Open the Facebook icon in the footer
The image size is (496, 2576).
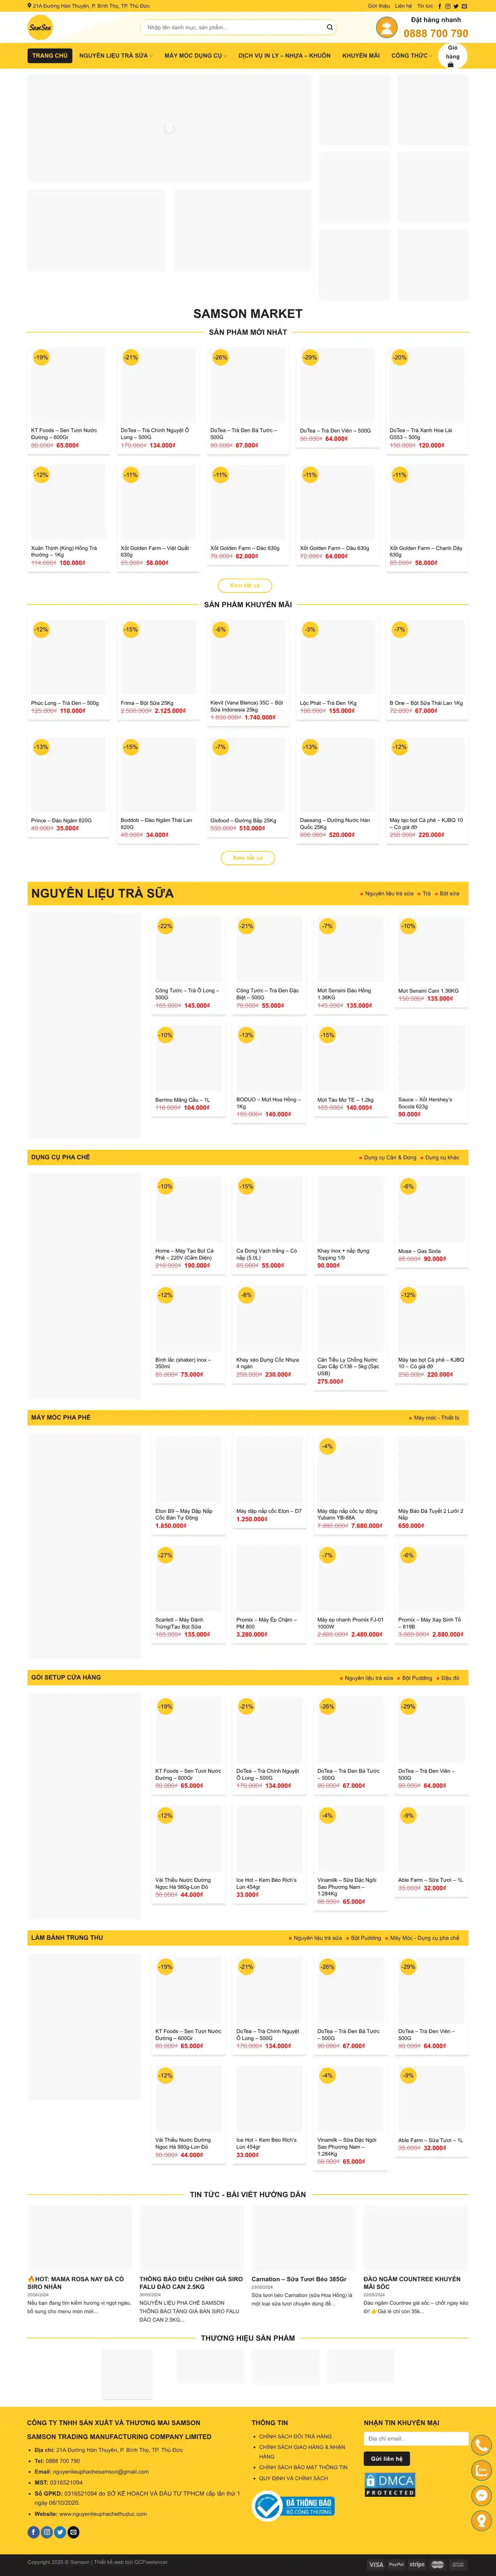[34, 2532]
